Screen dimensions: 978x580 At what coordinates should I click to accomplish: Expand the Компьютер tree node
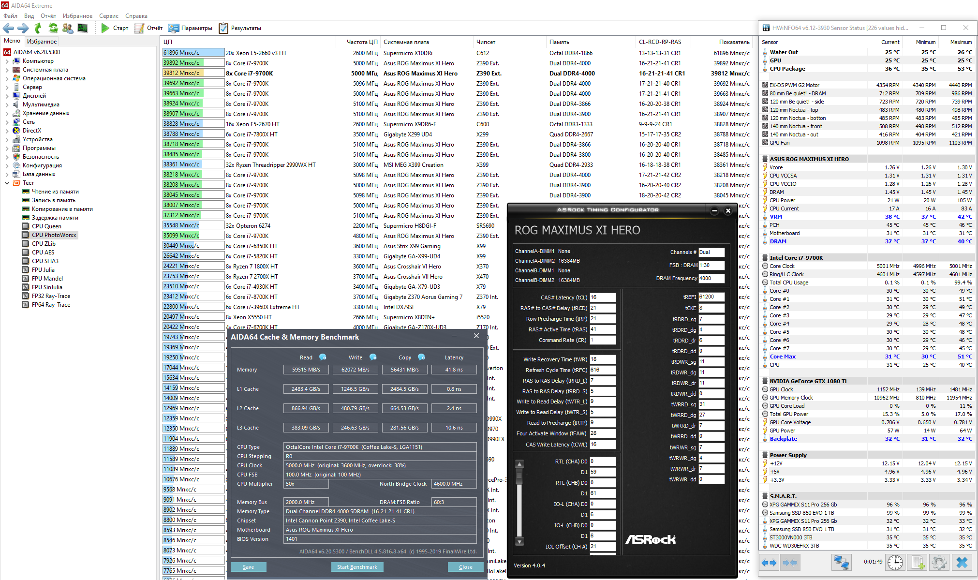click(x=7, y=61)
